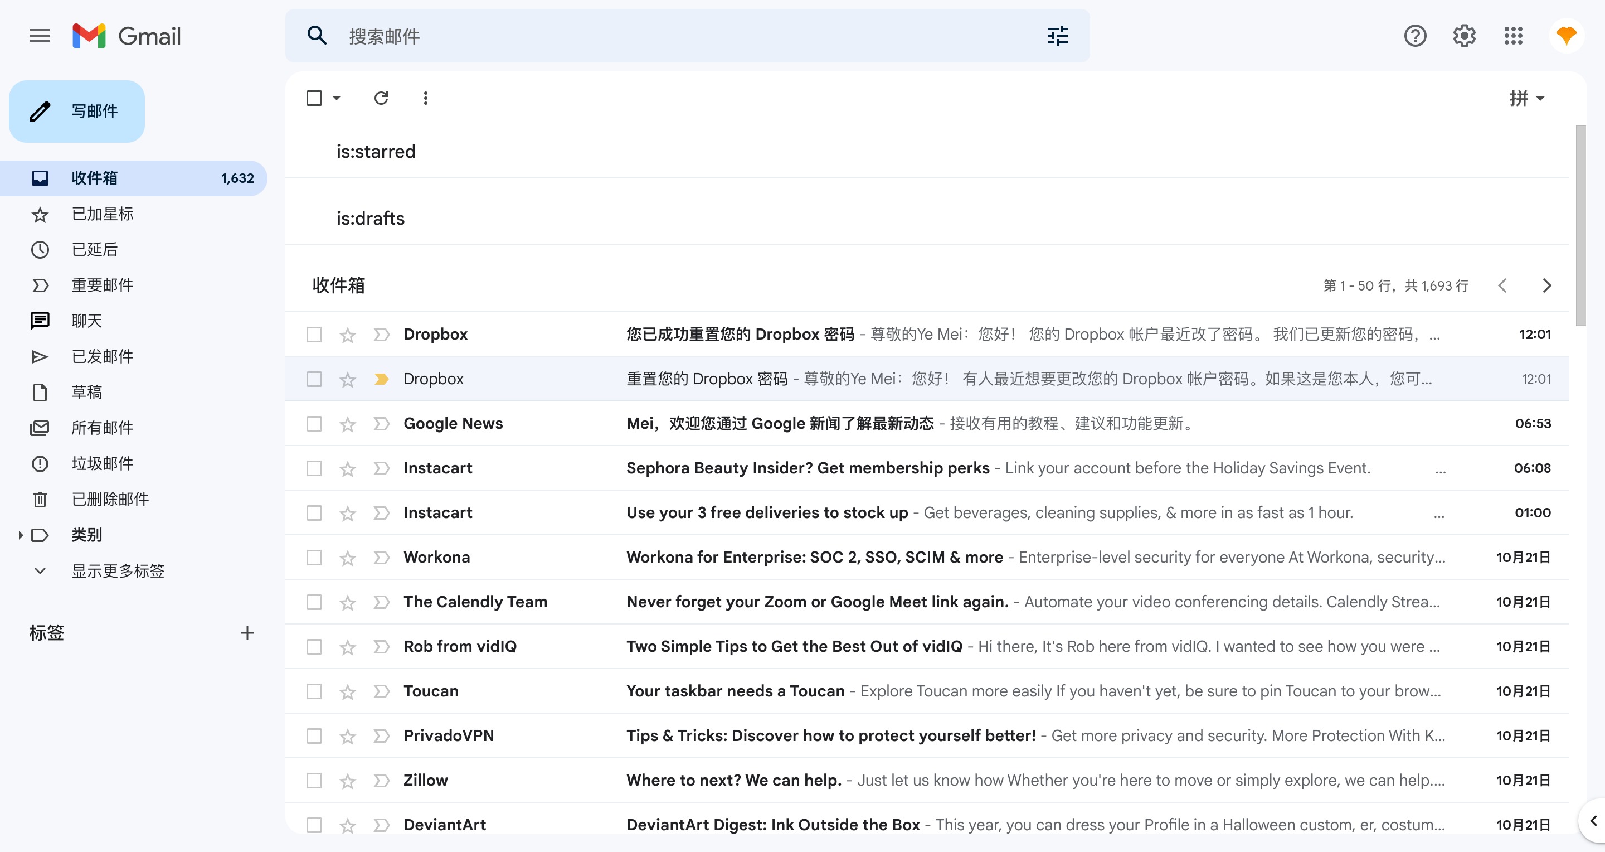Viewport: 1605px width, 852px height.
Task: Select the Sephora Instacart email checkbox
Action: [x=314, y=468]
